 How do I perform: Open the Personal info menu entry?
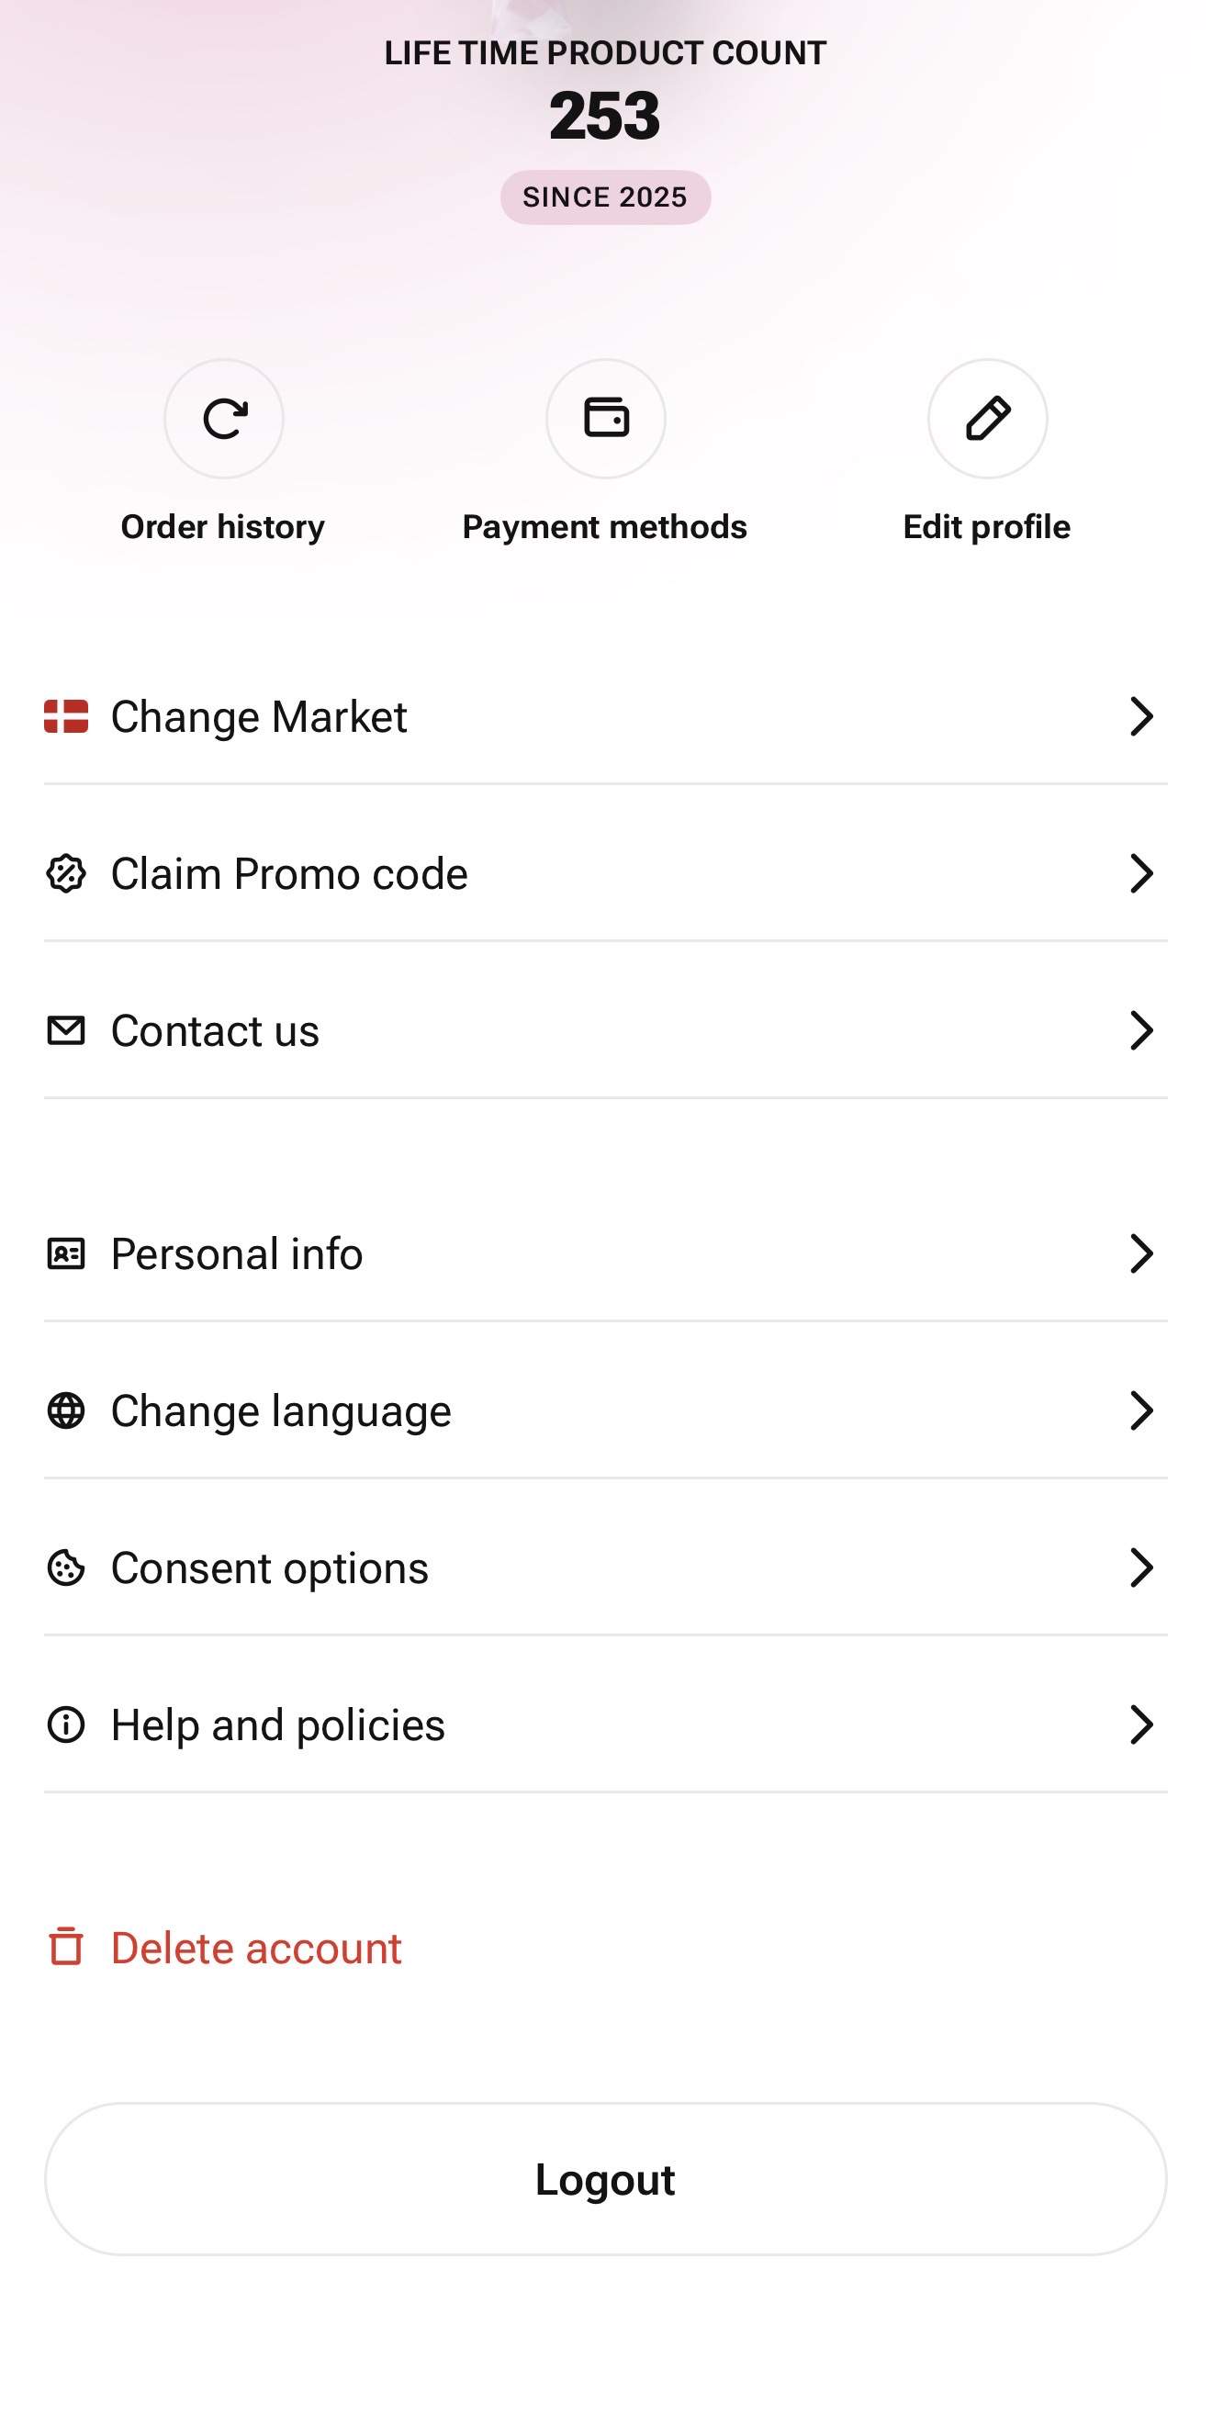(x=237, y=1253)
